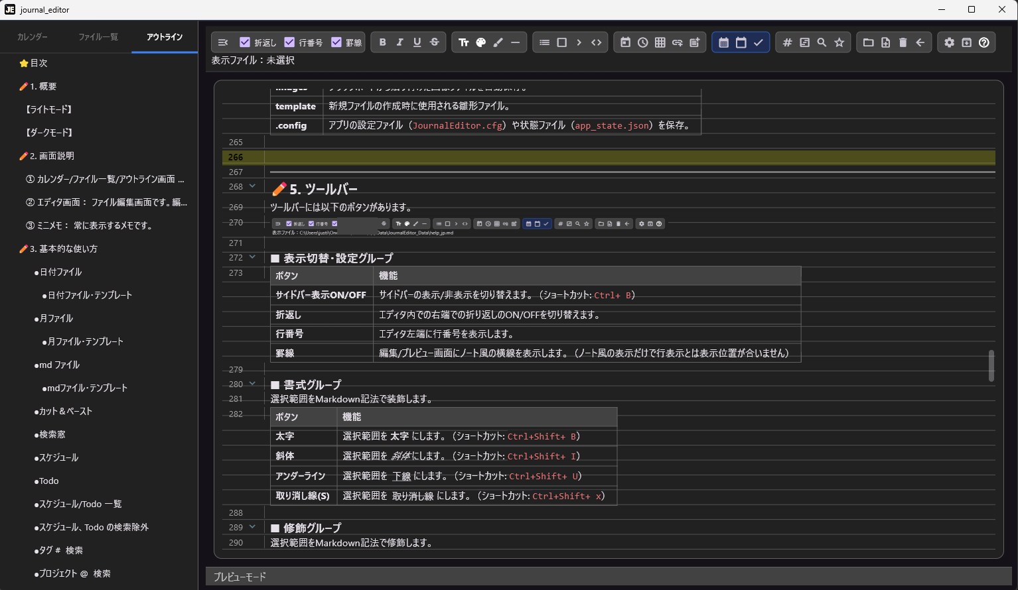Apply underline formatting from the toolbar

[417, 42]
